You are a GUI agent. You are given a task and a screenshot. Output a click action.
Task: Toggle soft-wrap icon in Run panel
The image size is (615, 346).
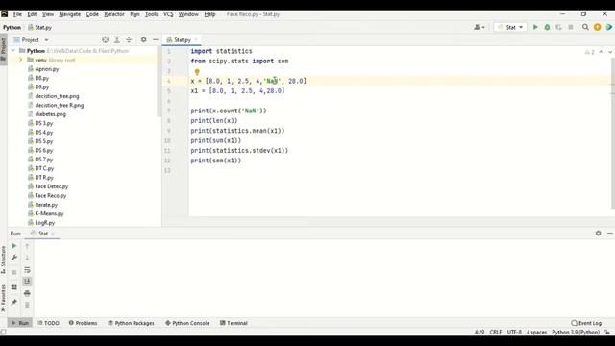point(27,270)
